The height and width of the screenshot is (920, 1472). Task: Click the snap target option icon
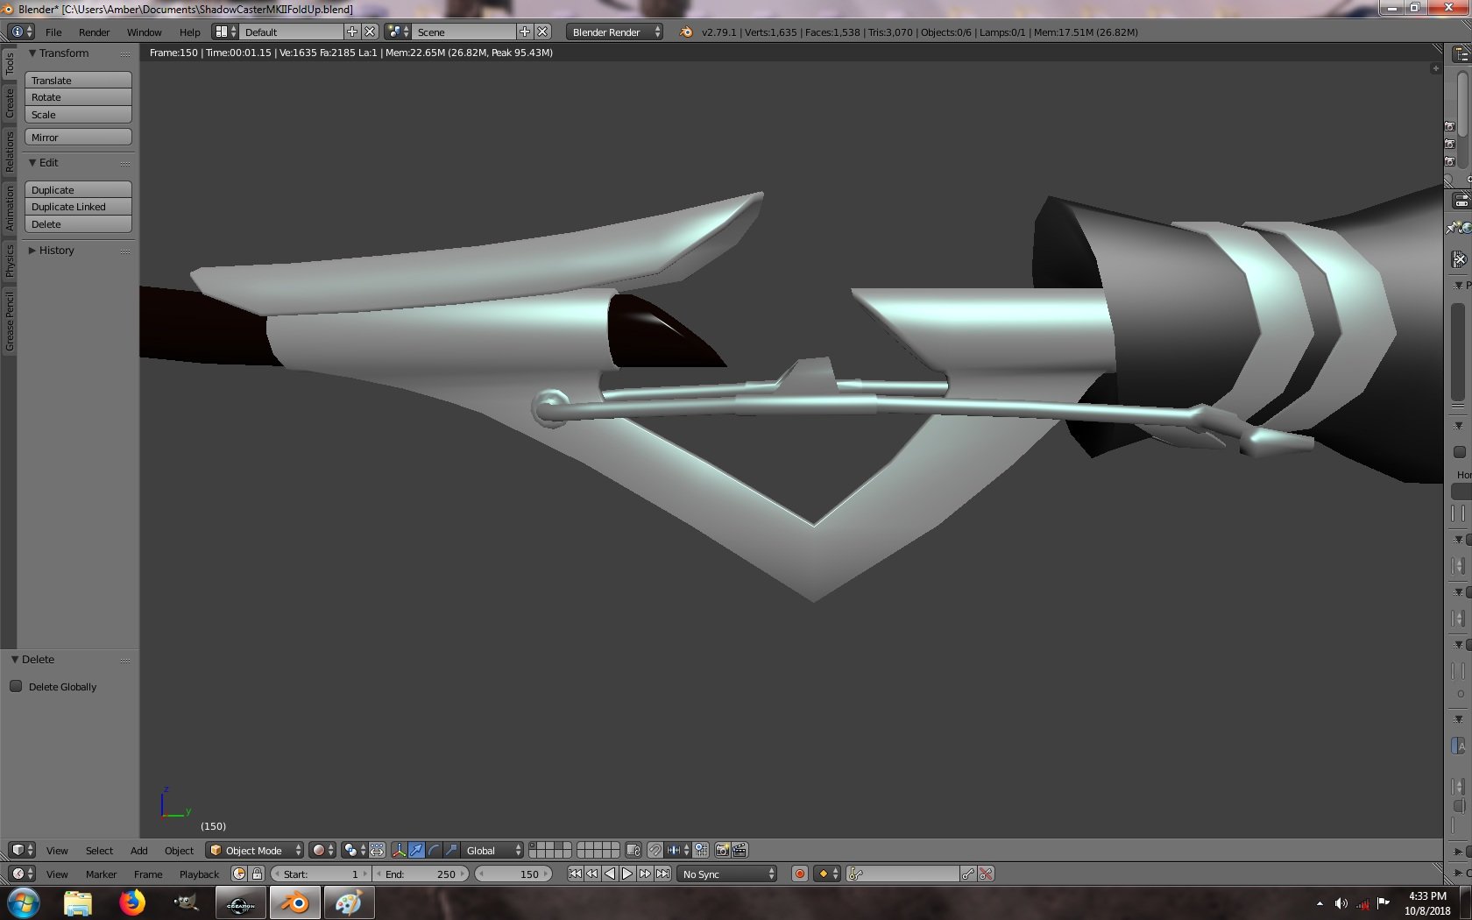coord(701,850)
